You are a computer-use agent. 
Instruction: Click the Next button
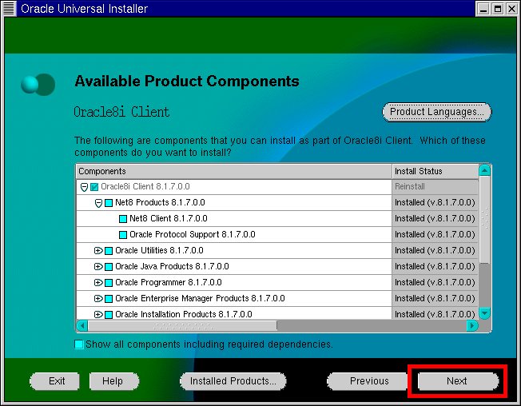coord(458,380)
